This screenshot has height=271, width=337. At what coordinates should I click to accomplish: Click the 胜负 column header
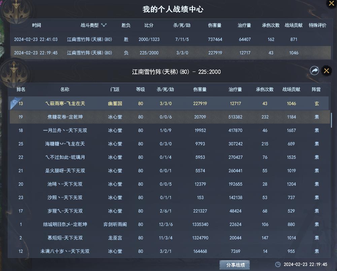pos(126,25)
